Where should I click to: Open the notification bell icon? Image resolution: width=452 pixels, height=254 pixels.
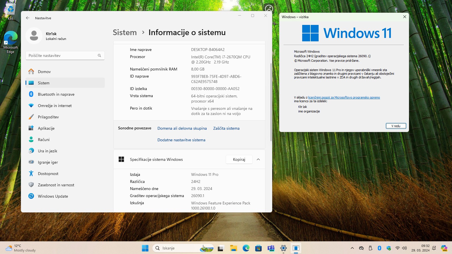coord(434,248)
